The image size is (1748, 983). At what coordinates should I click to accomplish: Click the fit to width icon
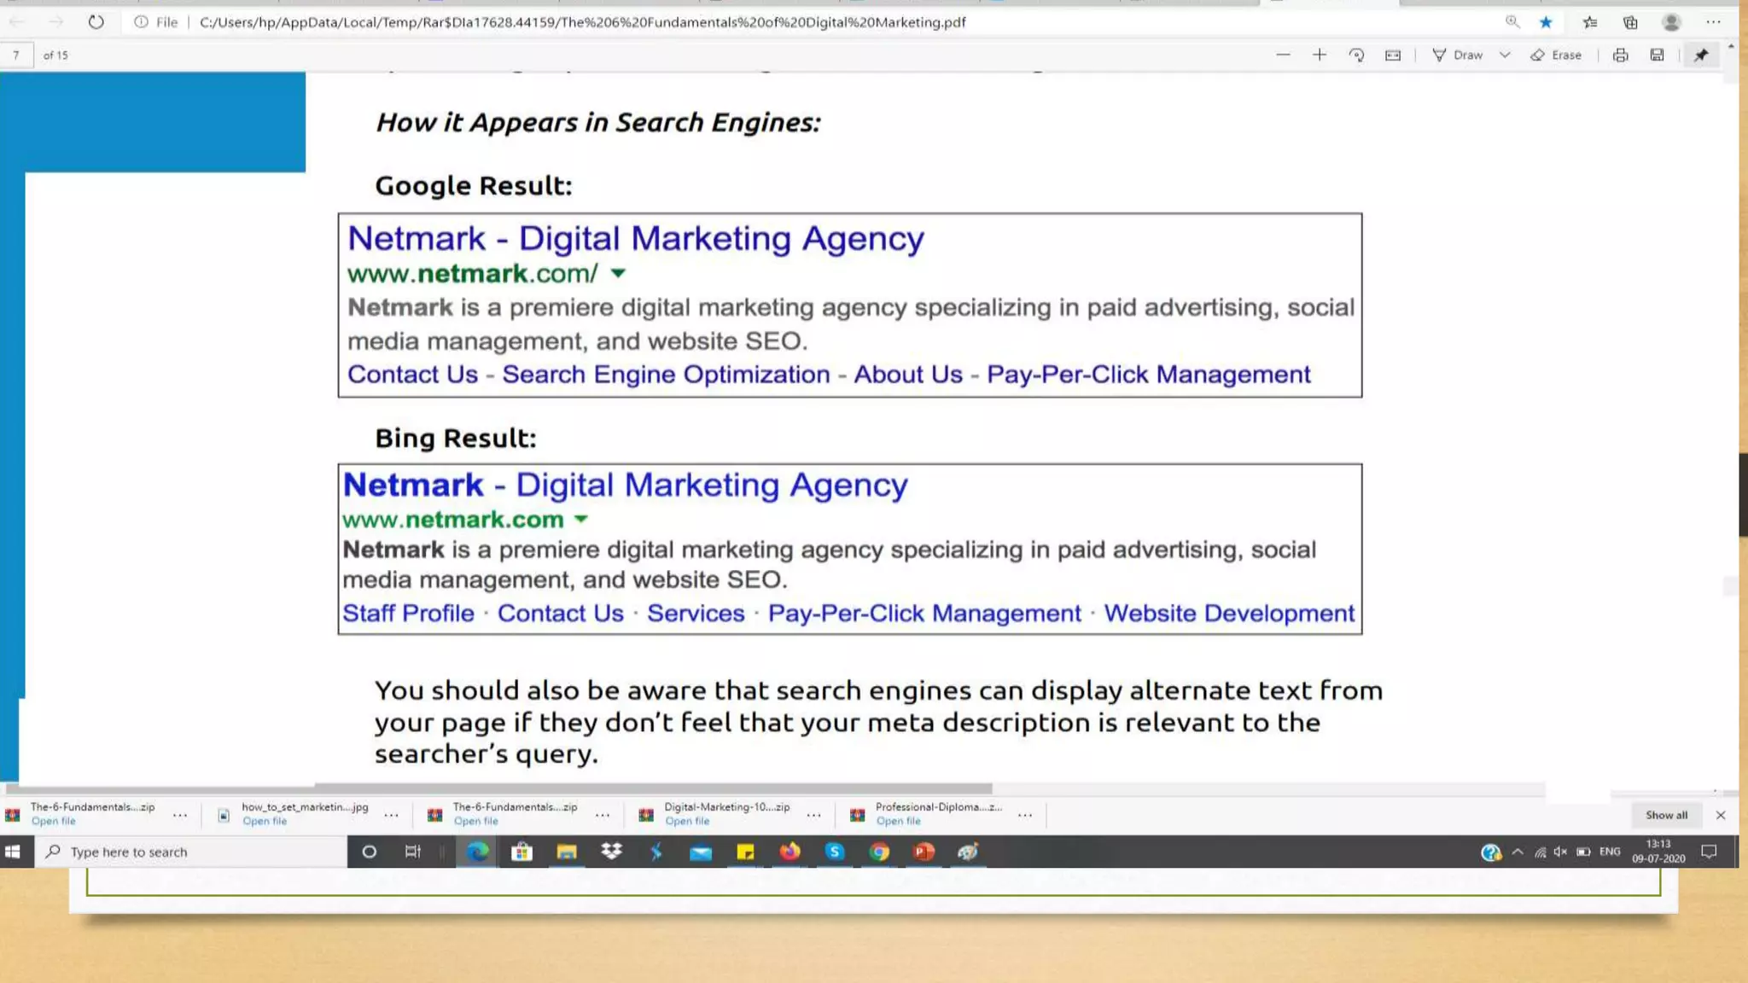(x=1393, y=55)
